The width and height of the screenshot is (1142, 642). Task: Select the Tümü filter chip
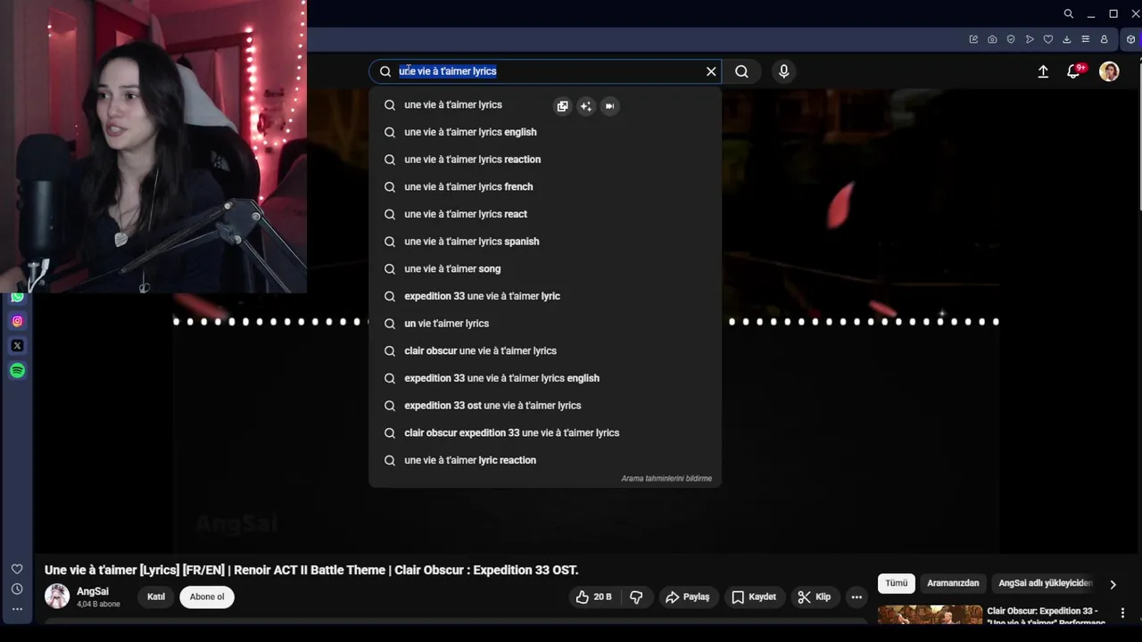897,583
